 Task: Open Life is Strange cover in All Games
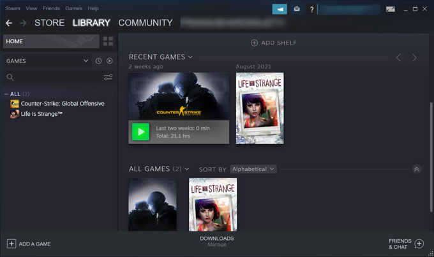pyautogui.click(x=213, y=204)
